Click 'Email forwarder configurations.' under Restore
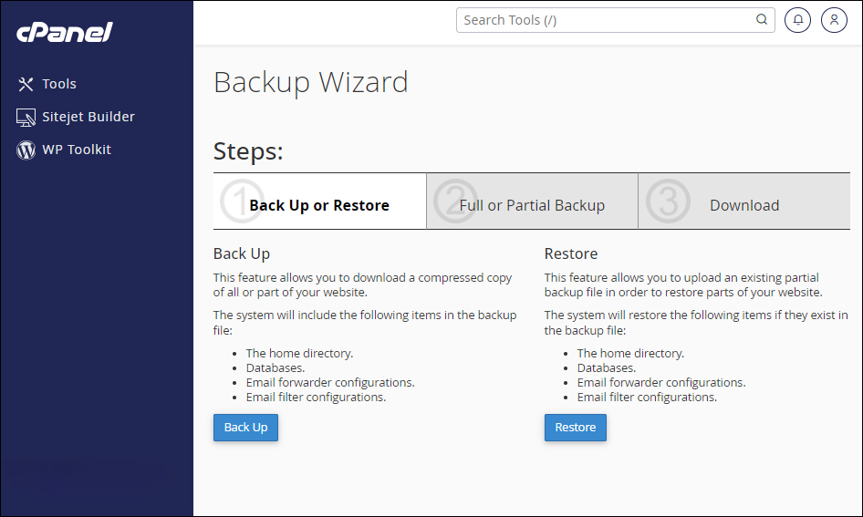Screen dimensions: 863x517 (x=661, y=382)
